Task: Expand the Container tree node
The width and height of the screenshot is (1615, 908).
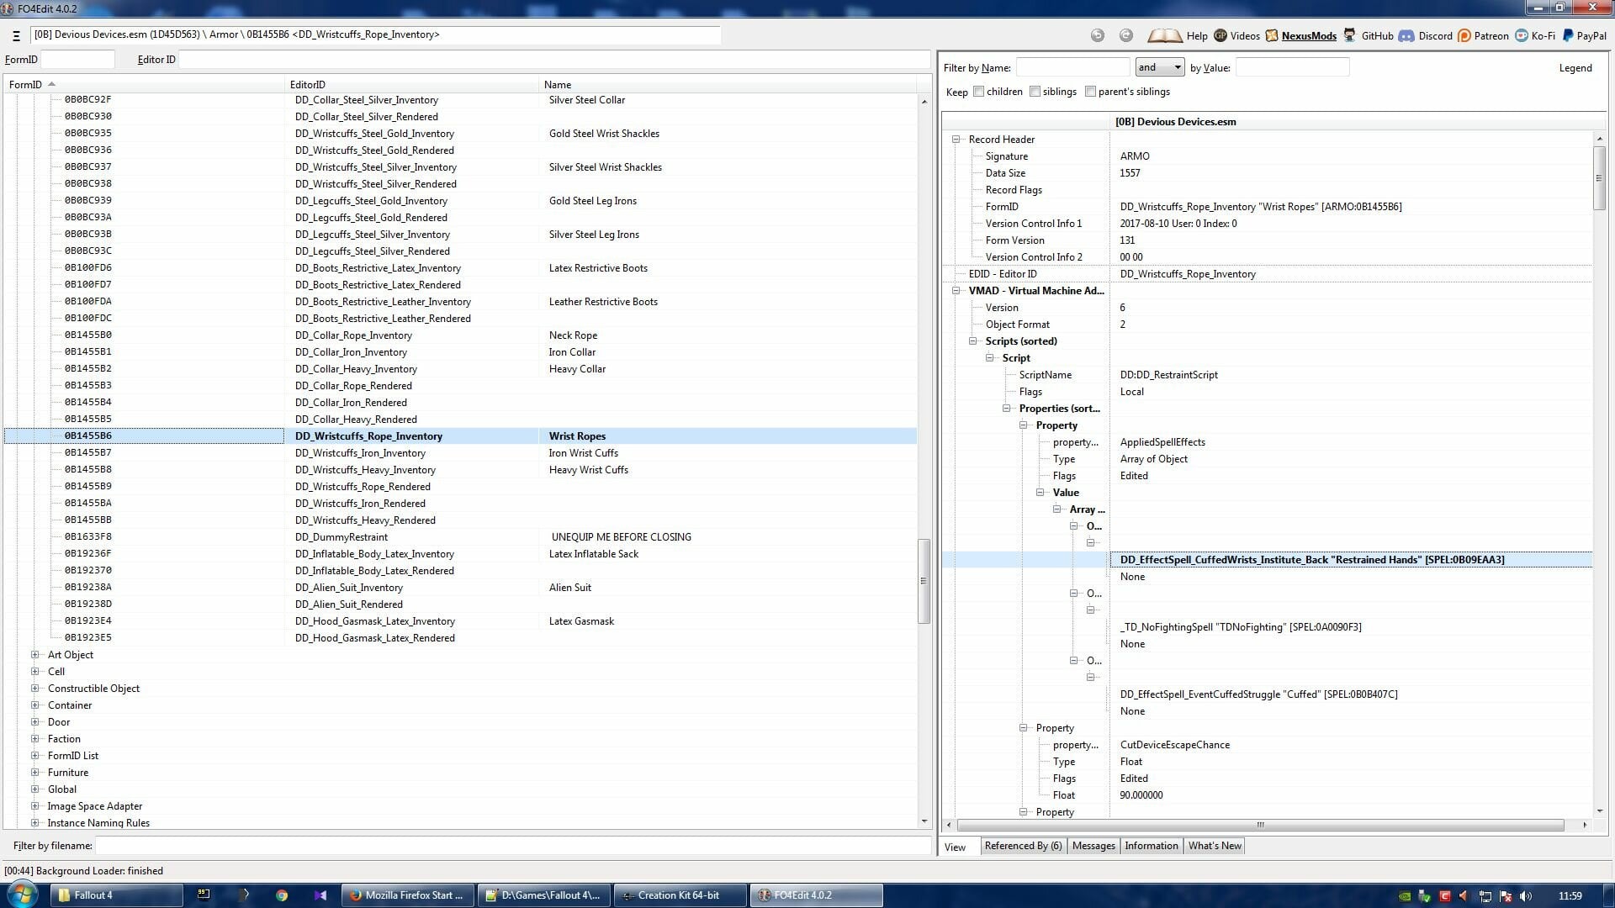Action: [34, 705]
